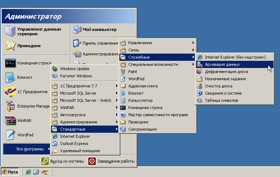
Task: Open pinned Блокнот in left column
Action: [x=19, y=77]
